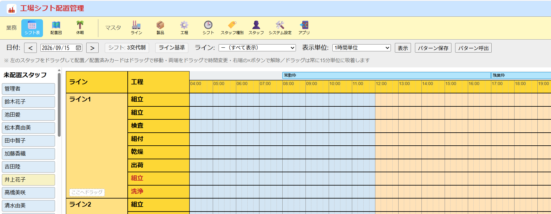
Task: Click the 未配置スタッフ panel heading
Action: [x=25, y=75]
